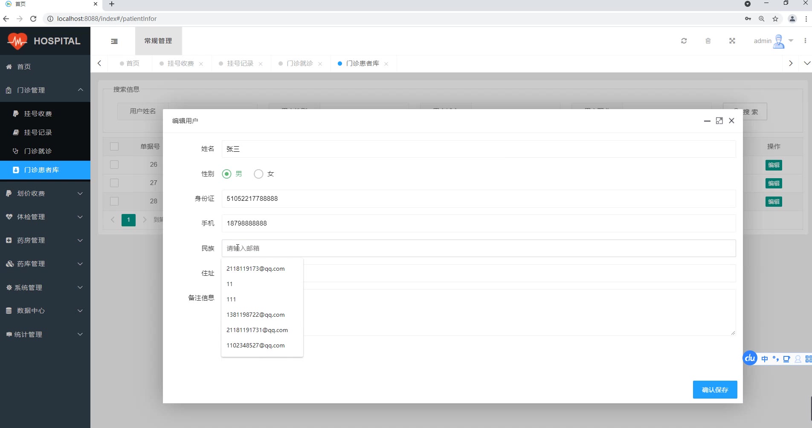Maximize the 编辑用户 dialog
This screenshot has width=812, height=428.
coord(719,121)
